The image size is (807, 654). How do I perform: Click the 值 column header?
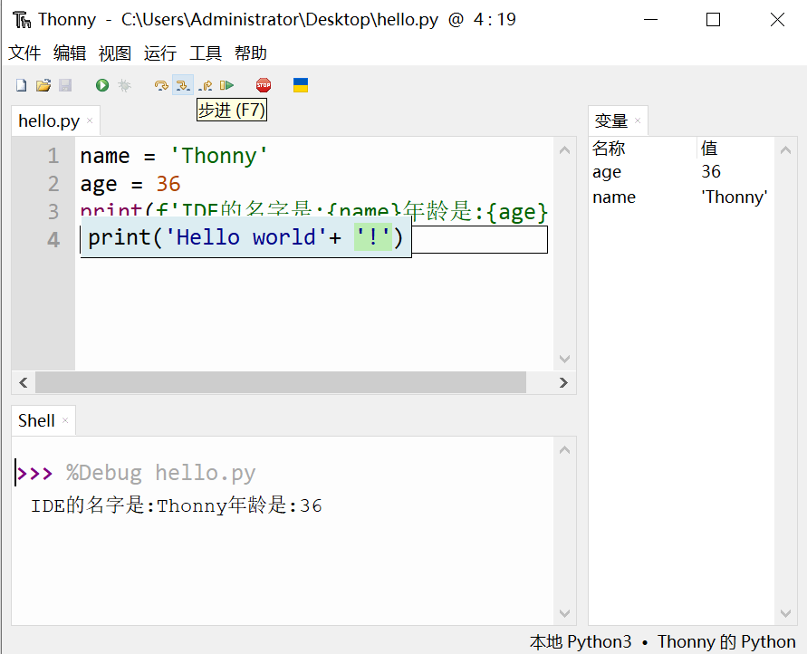pos(736,149)
